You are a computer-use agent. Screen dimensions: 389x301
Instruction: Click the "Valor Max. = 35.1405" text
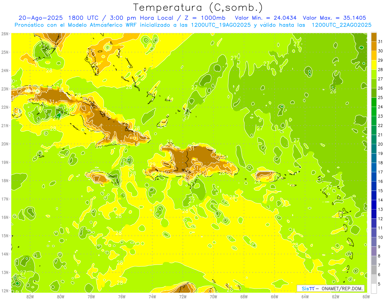coord(335,18)
